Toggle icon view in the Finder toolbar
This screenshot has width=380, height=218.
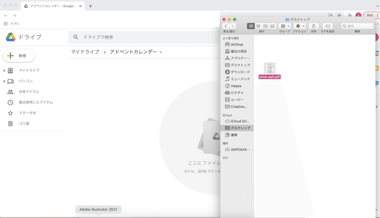tap(250, 26)
